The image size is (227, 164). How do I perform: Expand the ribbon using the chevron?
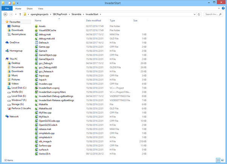[x=219, y=8]
